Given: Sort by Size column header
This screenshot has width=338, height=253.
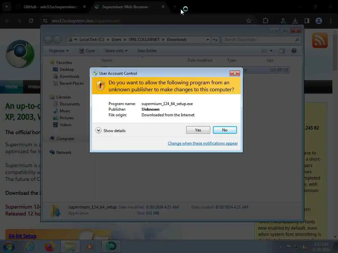Looking at the screenshot, I should (x=270, y=60).
